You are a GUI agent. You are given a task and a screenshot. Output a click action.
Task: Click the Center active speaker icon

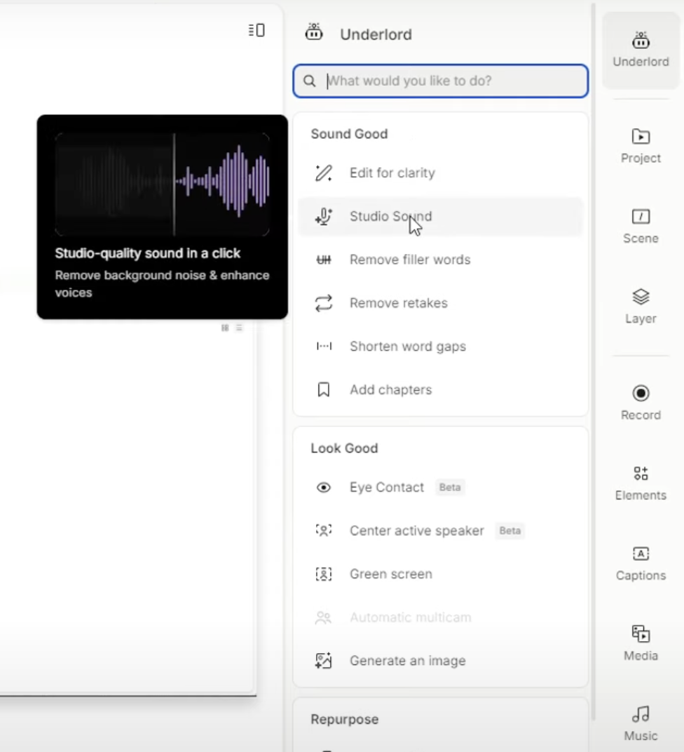323,530
